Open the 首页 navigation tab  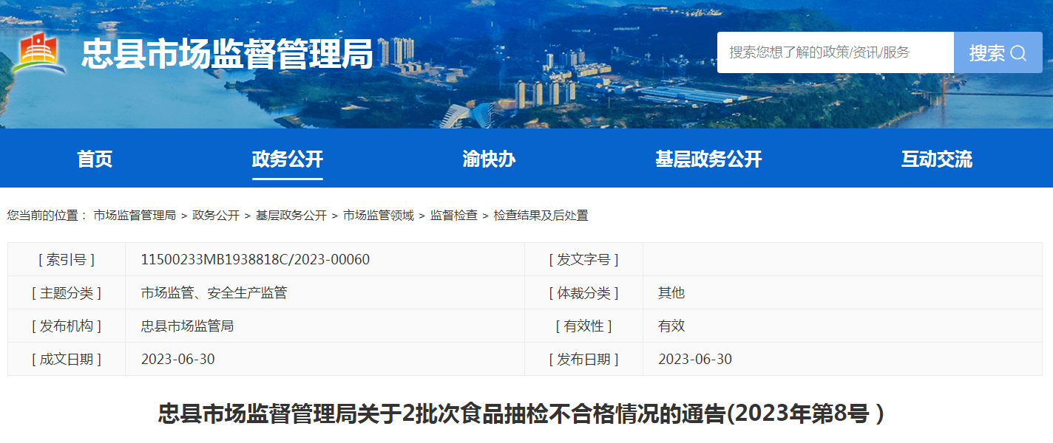point(95,159)
